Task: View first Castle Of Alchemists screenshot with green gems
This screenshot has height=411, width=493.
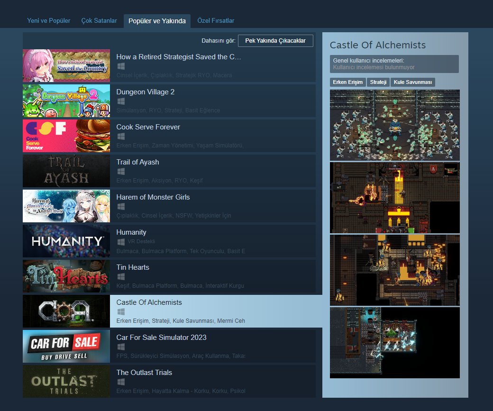Action: click(x=394, y=125)
